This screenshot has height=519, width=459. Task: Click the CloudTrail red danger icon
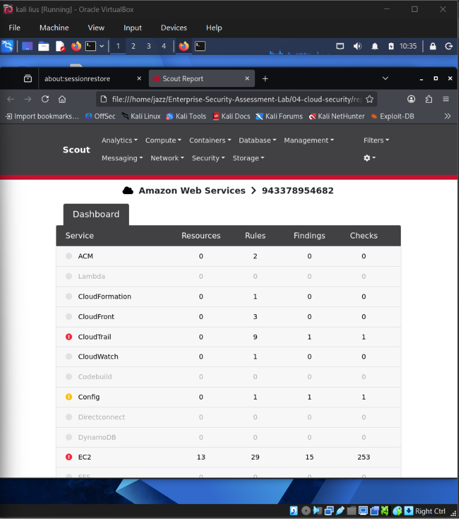tap(69, 336)
